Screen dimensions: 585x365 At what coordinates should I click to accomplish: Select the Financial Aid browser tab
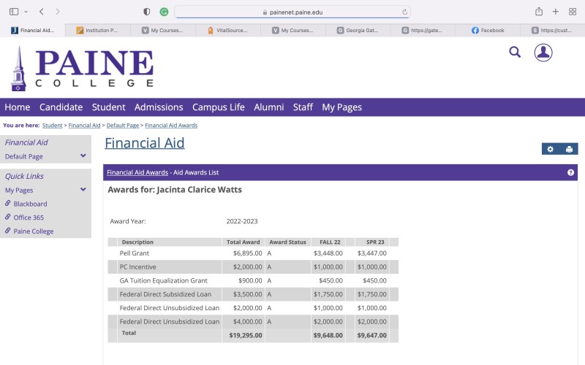point(32,31)
